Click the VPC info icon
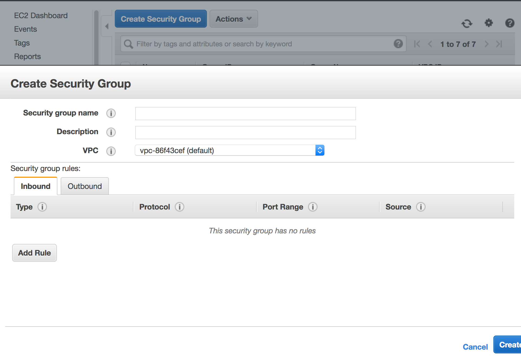Image resolution: width=521 pixels, height=361 pixels. [x=111, y=151]
